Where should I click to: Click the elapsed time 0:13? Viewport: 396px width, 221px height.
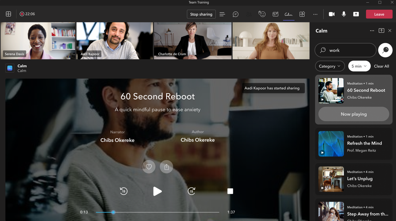coord(84,212)
